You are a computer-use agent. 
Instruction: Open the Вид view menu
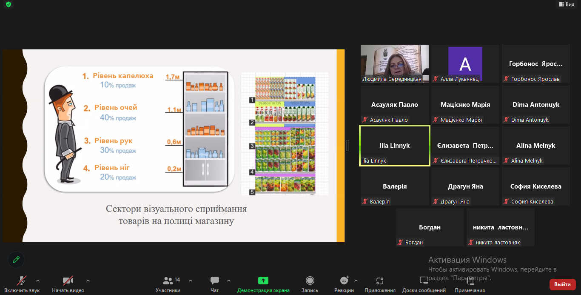pyautogui.click(x=566, y=4)
